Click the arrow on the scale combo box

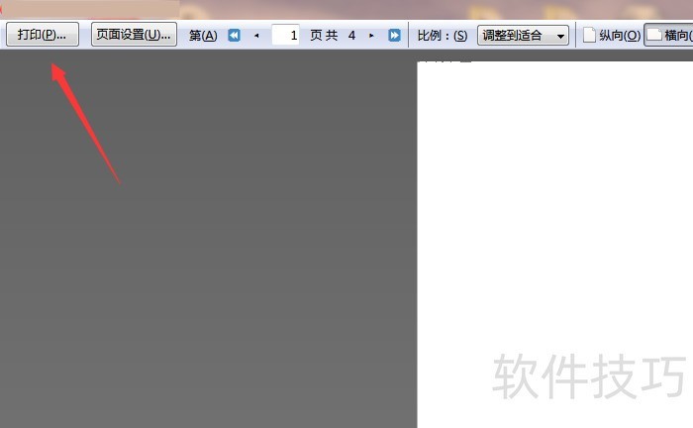561,37
